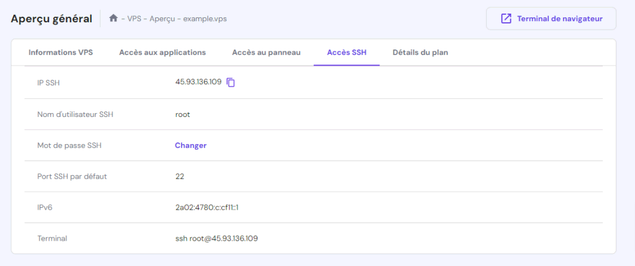
Task: Click the home icon in the breadcrumb
Action: 113,19
